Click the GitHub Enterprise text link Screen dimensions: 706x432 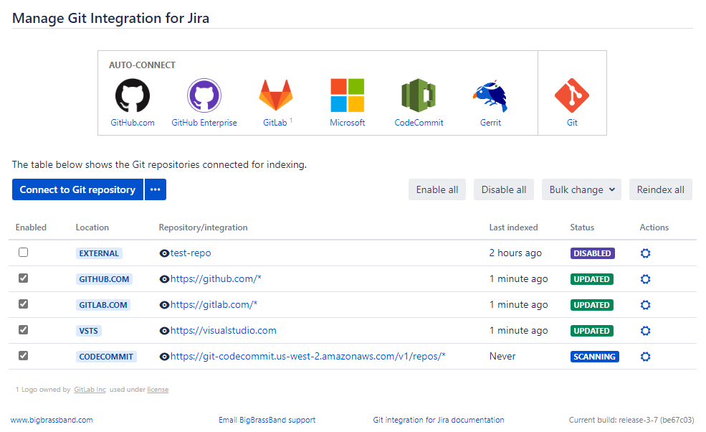point(204,123)
